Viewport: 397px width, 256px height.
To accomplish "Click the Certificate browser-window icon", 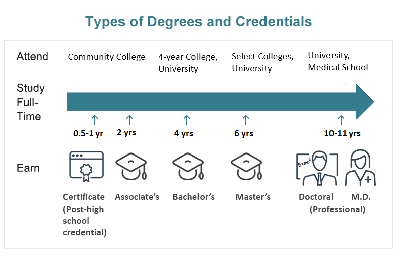I will (x=86, y=167).
